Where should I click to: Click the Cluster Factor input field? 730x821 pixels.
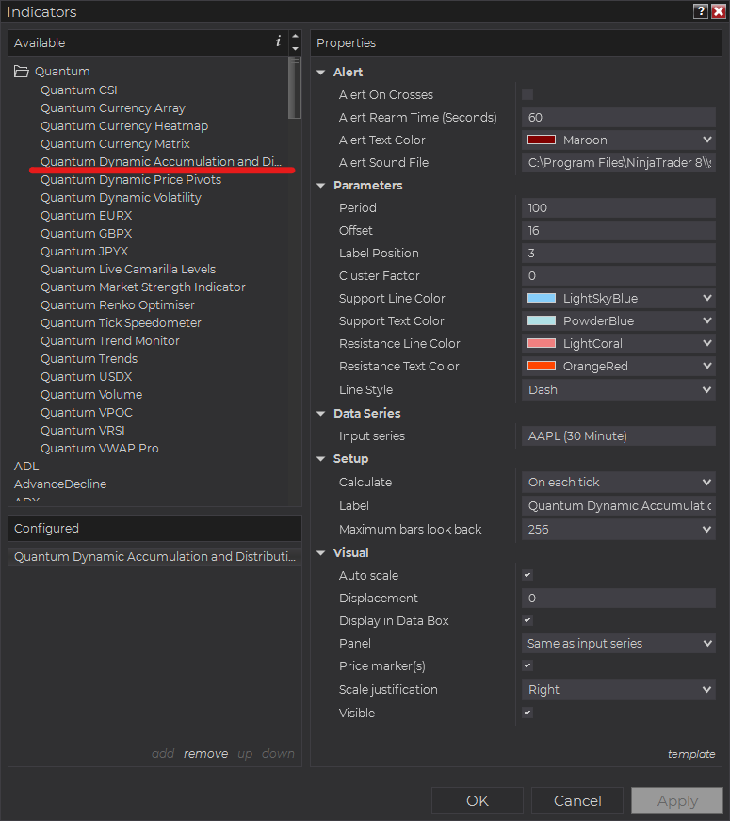pyautogui.click(x=619, y=275)
